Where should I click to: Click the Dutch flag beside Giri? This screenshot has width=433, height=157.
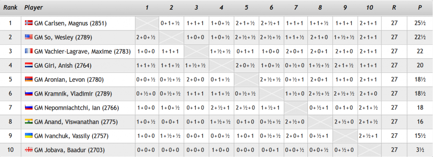click(x=29, y=66)
